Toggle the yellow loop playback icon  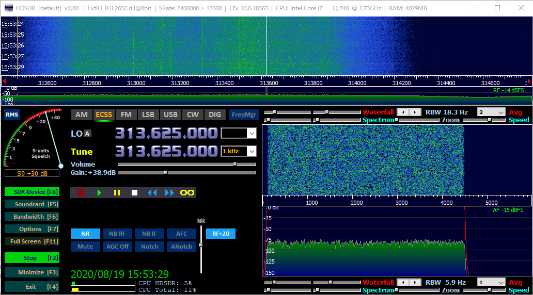pyautogui.click(x=187, y=193)
